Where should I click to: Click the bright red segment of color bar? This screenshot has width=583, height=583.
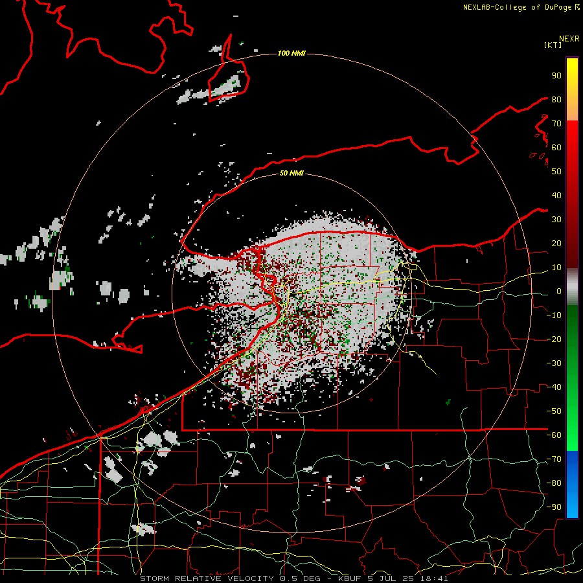tap(572, 145)
